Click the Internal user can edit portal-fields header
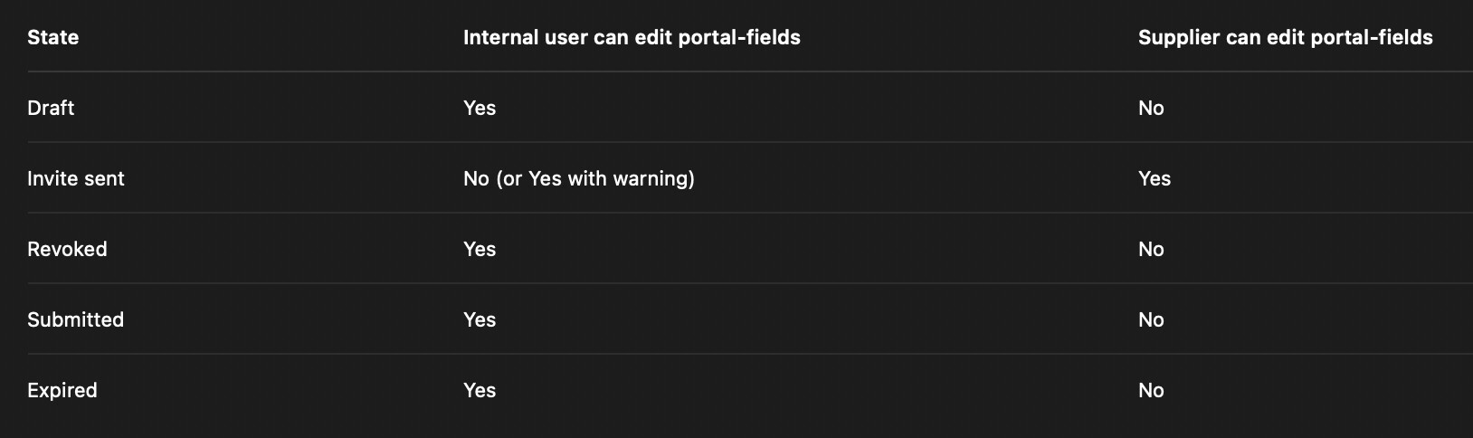 [x=632, y=37]
